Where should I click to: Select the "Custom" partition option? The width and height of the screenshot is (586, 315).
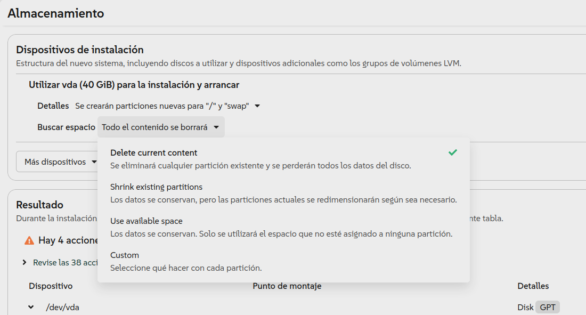click(x=125, y=255)
